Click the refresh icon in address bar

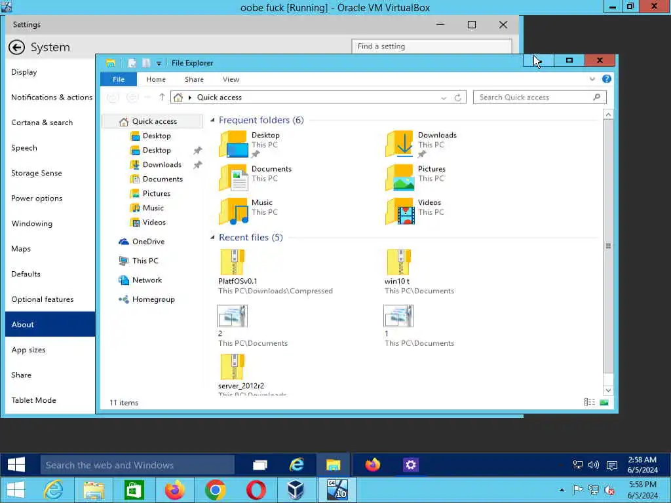point(458,98)
